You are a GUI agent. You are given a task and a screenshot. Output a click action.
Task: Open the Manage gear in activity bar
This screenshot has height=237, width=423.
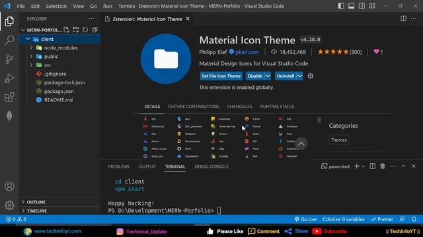coord(9,205)
